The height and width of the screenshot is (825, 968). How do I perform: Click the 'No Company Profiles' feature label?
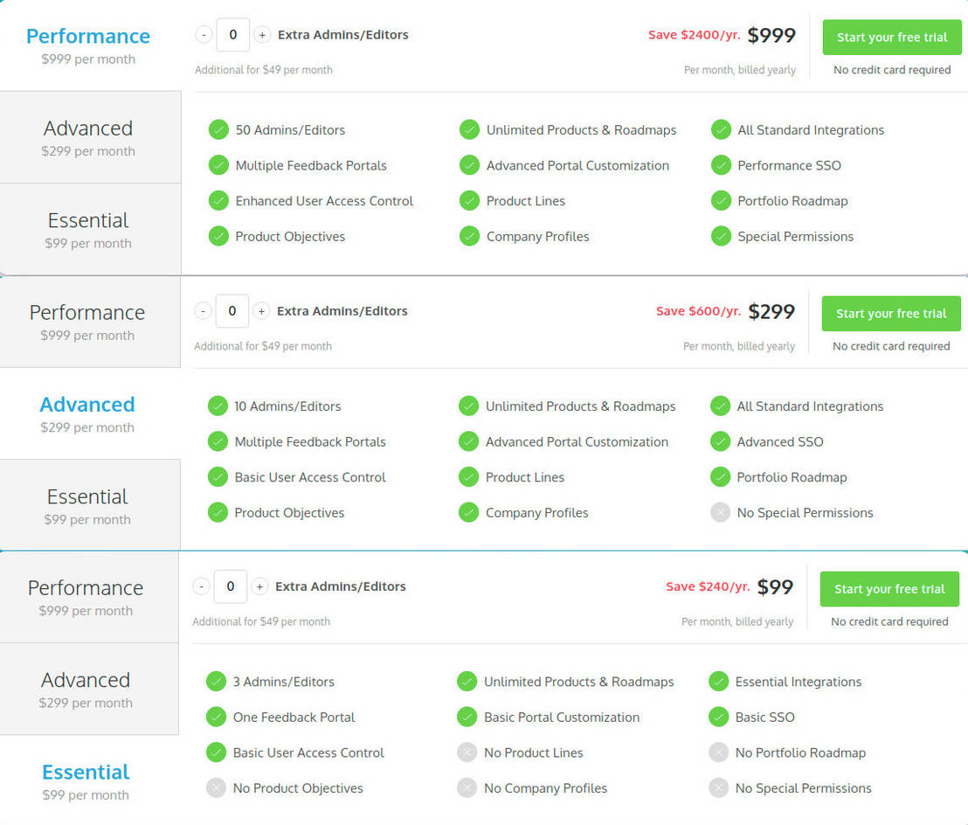[546, 788]
